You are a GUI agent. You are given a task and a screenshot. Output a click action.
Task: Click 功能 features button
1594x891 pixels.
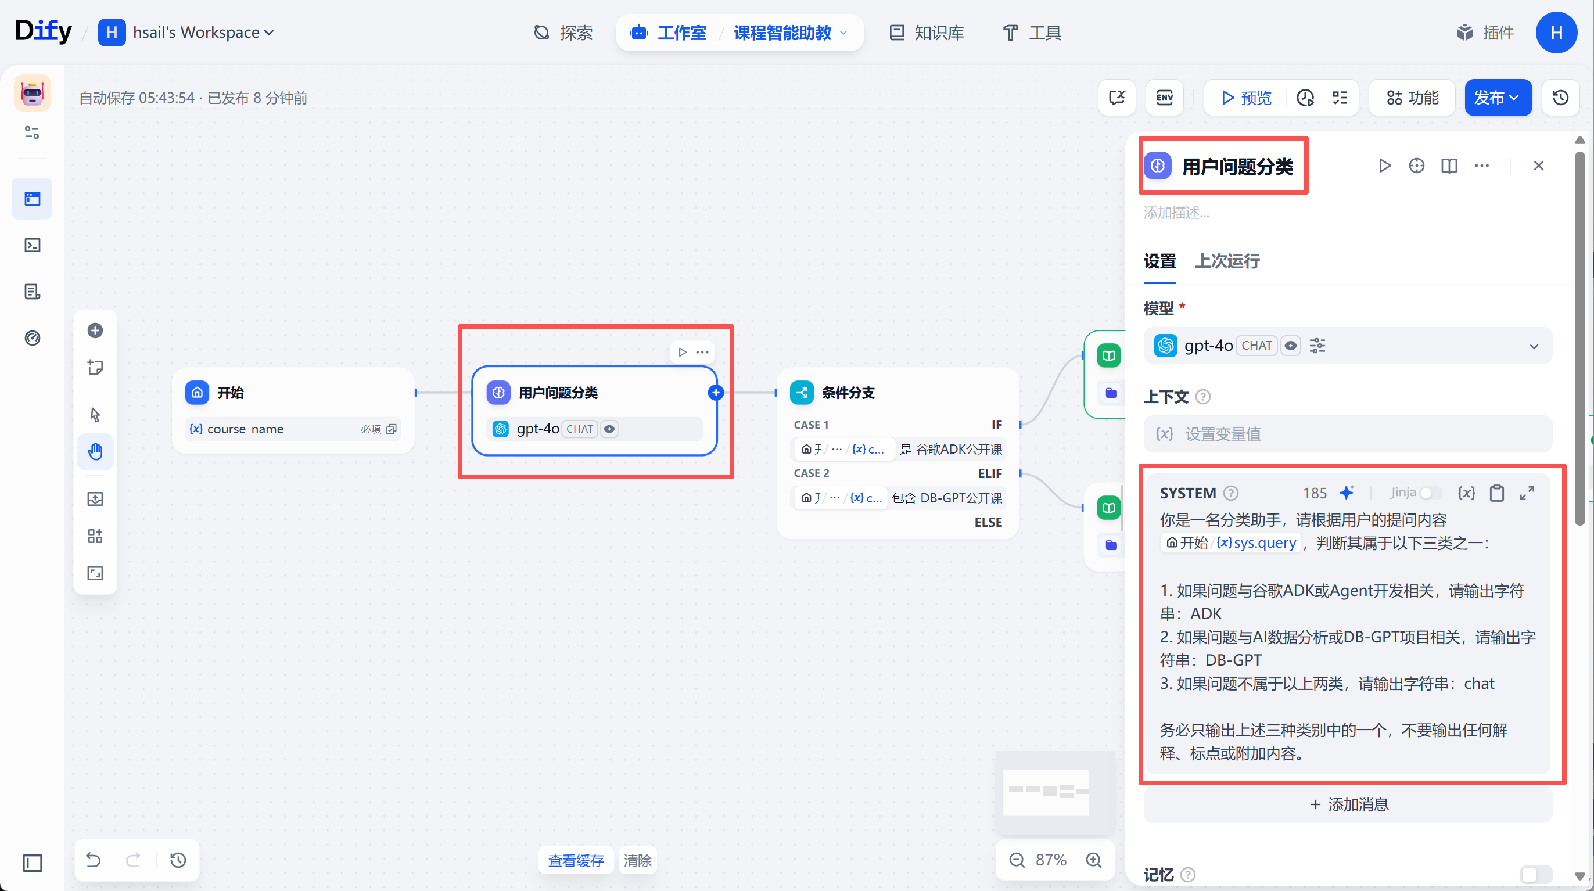[1412, 98]
